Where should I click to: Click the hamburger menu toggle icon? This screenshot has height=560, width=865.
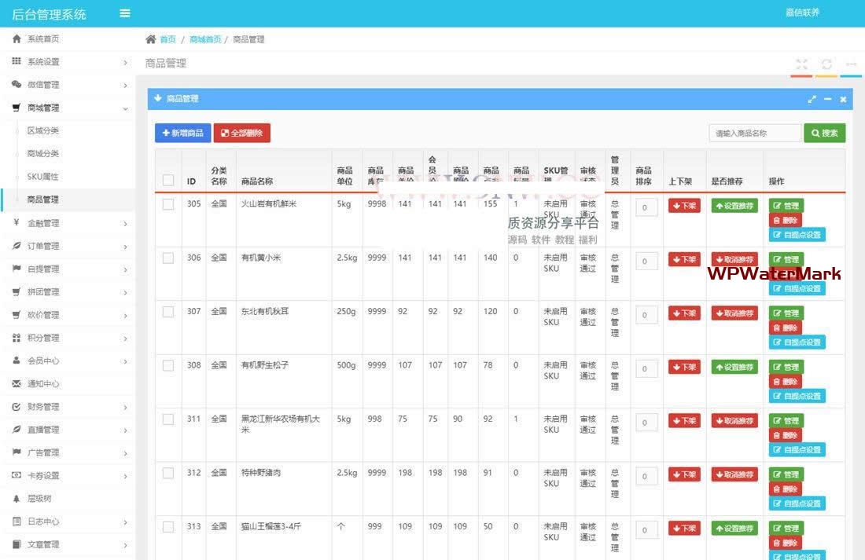tap(125, 13)
